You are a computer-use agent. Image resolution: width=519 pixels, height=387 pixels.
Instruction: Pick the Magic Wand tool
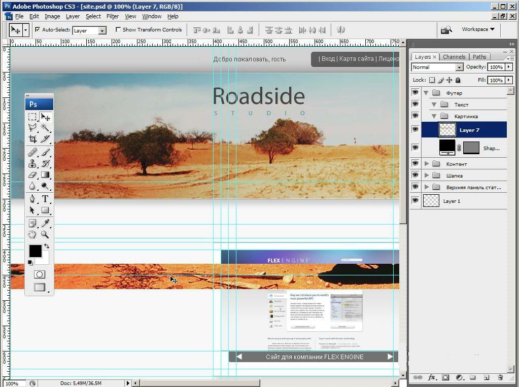(45, 128)
